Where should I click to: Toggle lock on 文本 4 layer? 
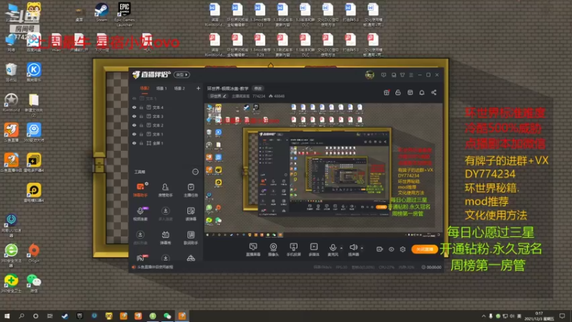142,107
